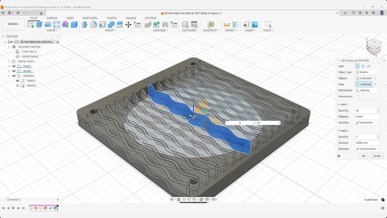Click the Orbit icon in navigation bar

tap(172, 199)
